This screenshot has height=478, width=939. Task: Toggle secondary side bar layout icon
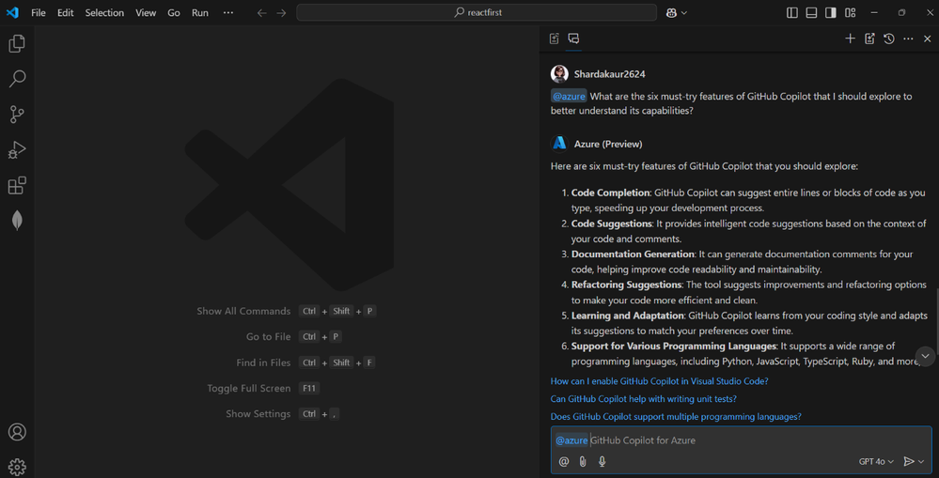point(831,12)
